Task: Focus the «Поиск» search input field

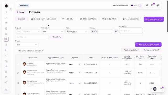Action: pyautogui.click(x=32, y=37)
